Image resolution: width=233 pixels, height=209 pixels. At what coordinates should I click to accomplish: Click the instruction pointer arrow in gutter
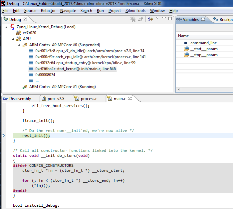pyautogui.click(x=3, y=135)
